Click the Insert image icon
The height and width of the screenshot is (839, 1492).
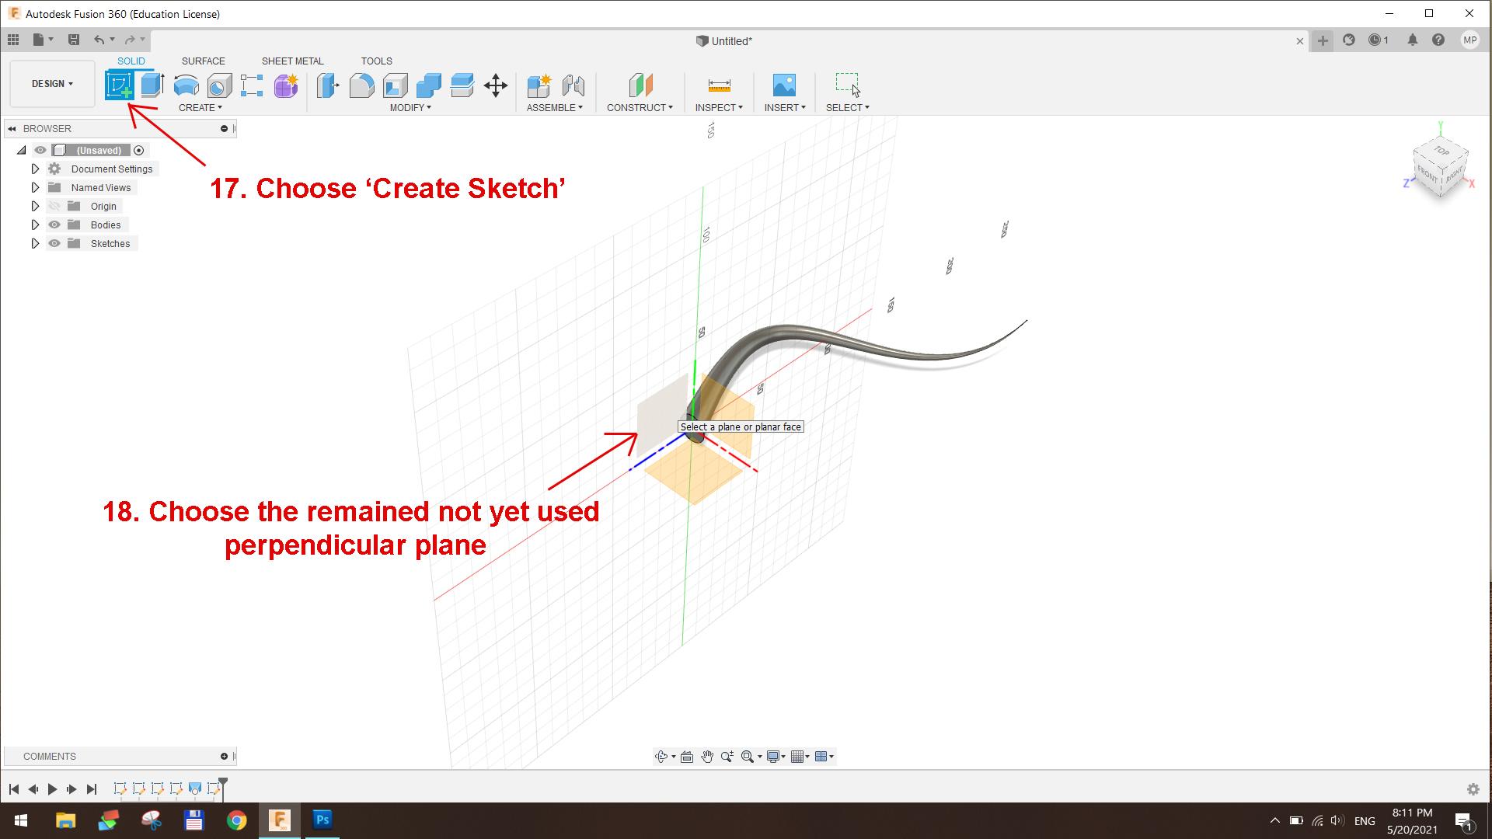784,85
